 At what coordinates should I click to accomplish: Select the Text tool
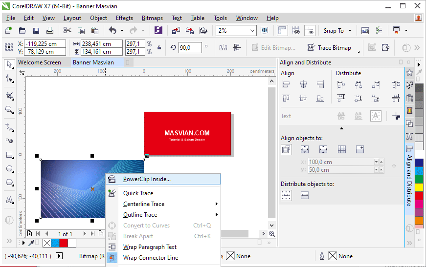(x=9, y=200)
